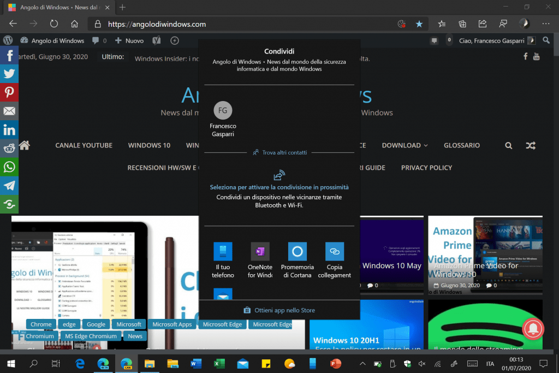The image size is (559, 373).
Task: Activate nearby sharing option
Action: coord(279,187)
